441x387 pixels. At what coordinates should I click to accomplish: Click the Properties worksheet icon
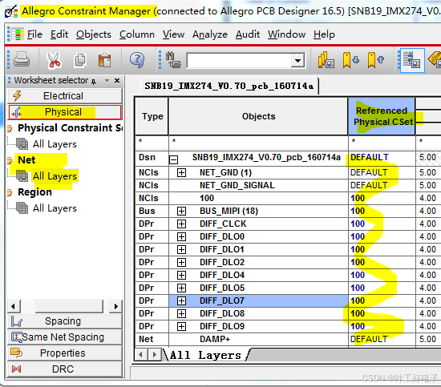(x=16, y=353)
